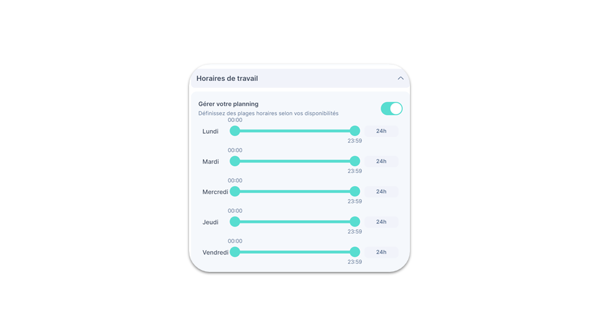This screenshot has height=336, width=599.
Task: Click Mardi slider start handle
Action: click(235, 161)
